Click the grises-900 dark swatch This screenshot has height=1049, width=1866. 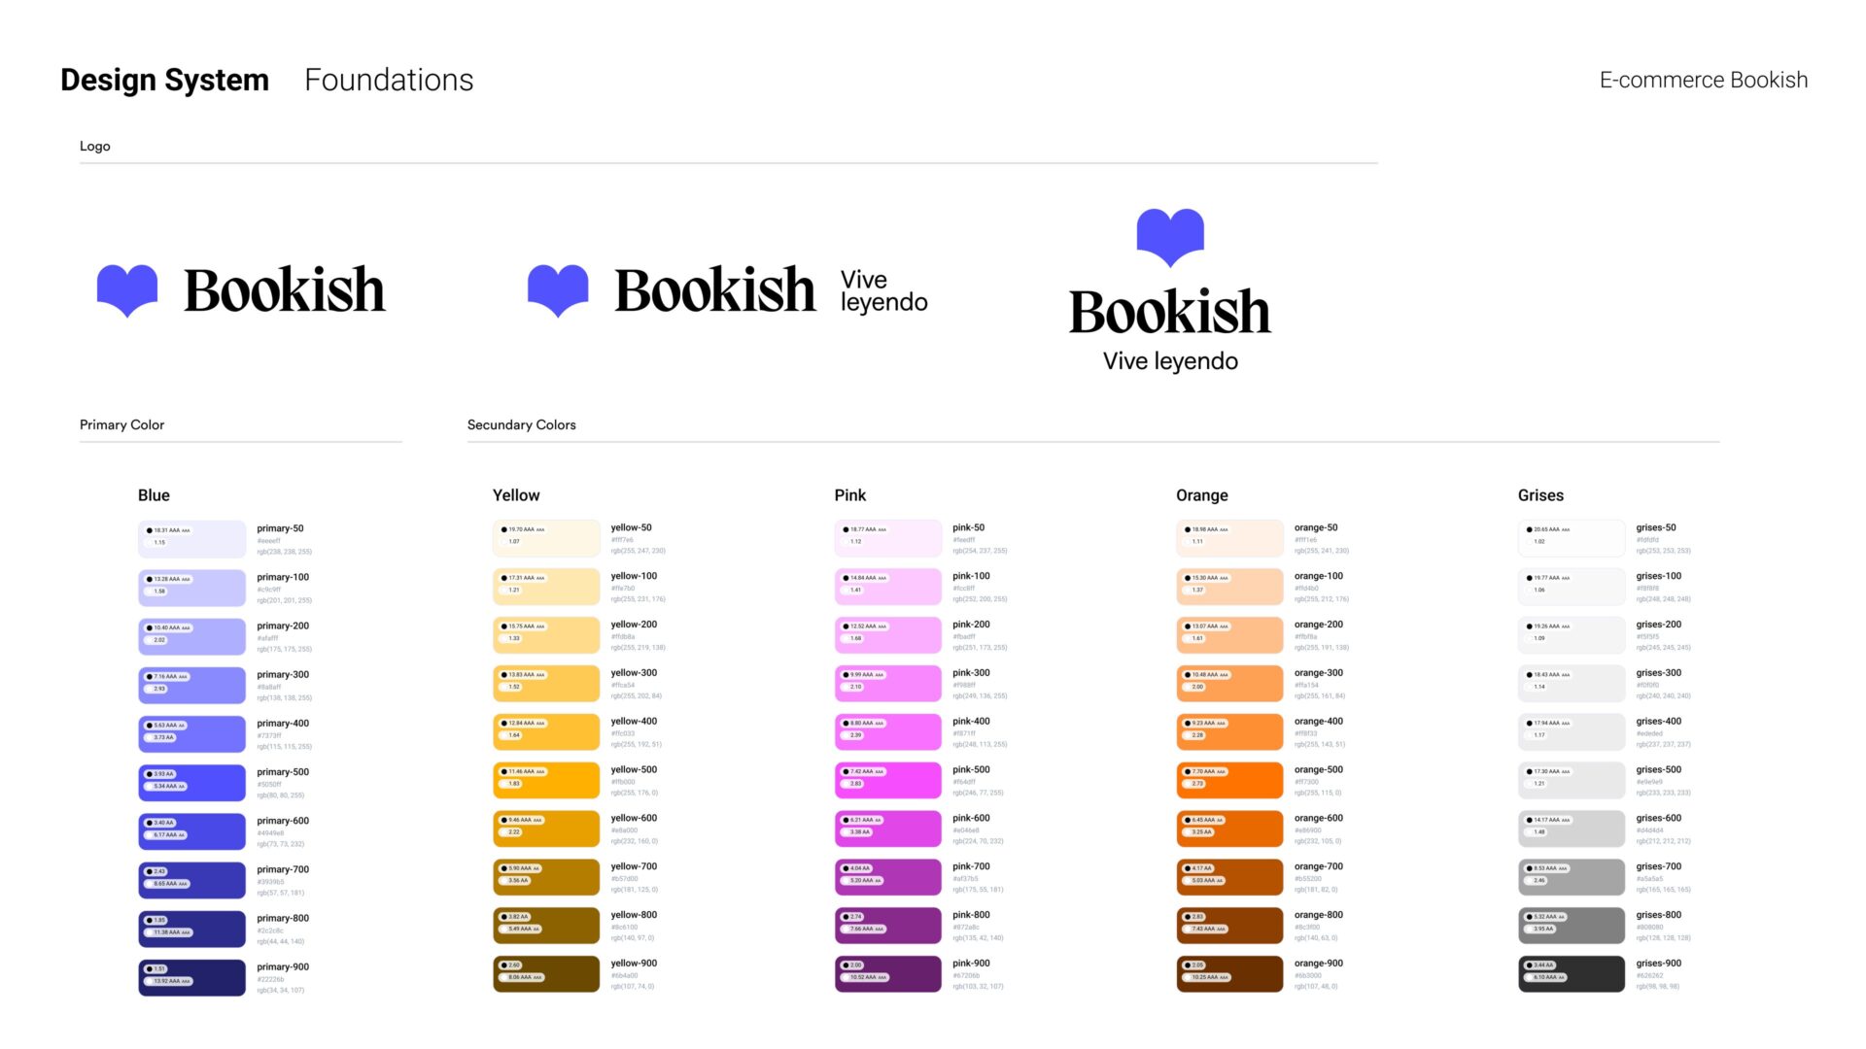(1572, 973)
